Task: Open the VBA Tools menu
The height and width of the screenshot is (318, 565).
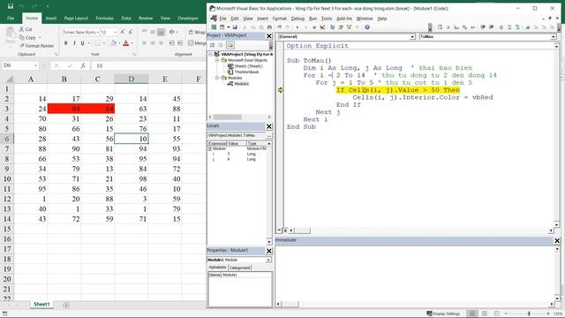Action: [x=327, y=19]
